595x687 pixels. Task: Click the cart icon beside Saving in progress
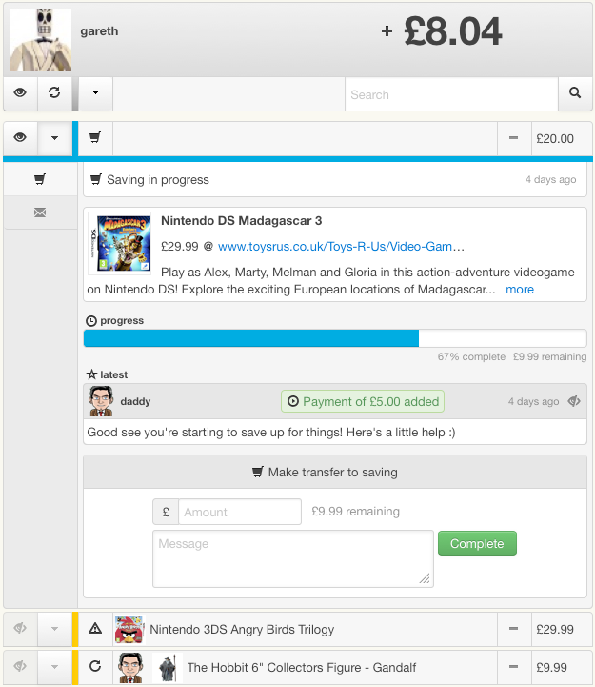point(95,179)
